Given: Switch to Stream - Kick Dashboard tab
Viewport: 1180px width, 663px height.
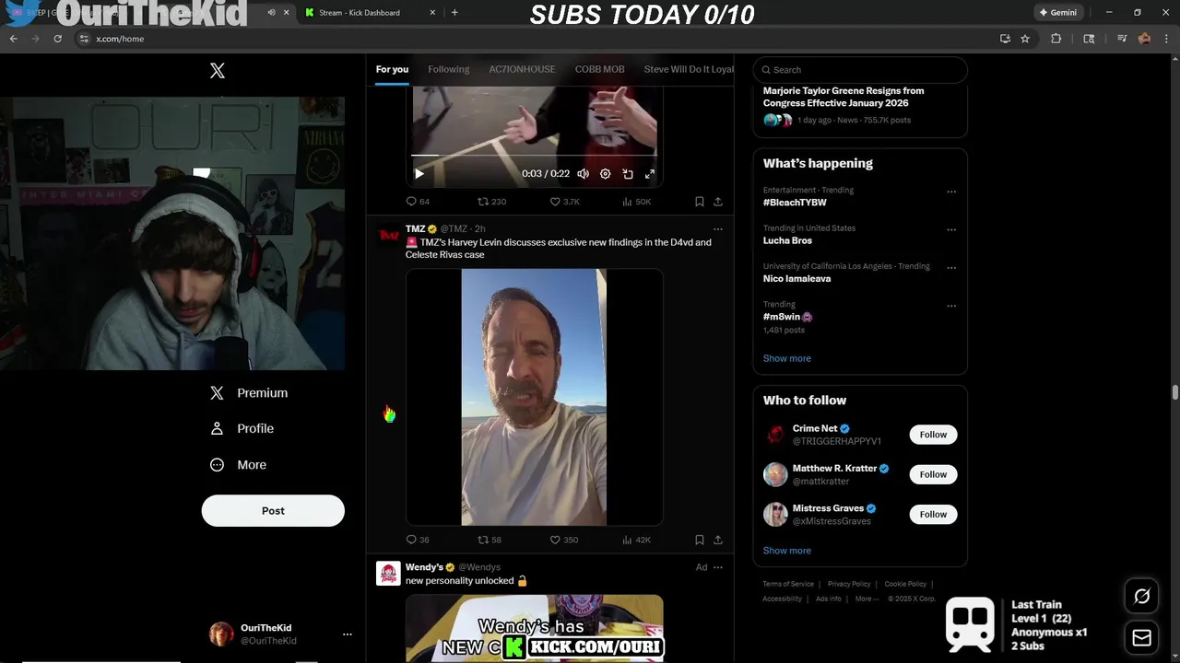Looking at the screenshot, I should point(369,13).
